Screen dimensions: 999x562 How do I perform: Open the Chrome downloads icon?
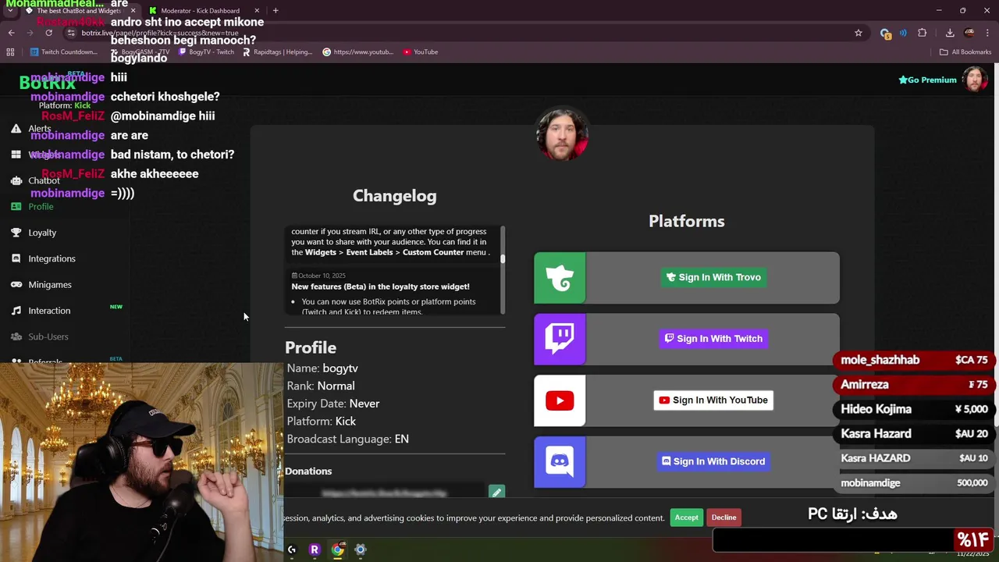[950, 33]
